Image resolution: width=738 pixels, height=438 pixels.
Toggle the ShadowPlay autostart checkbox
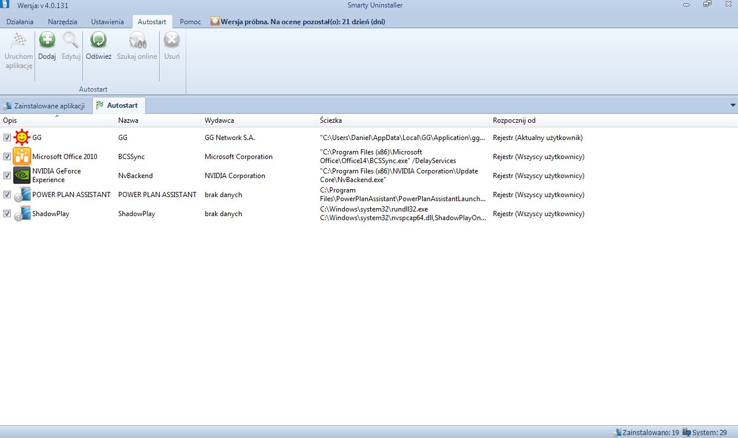click(x=7, y=214)
